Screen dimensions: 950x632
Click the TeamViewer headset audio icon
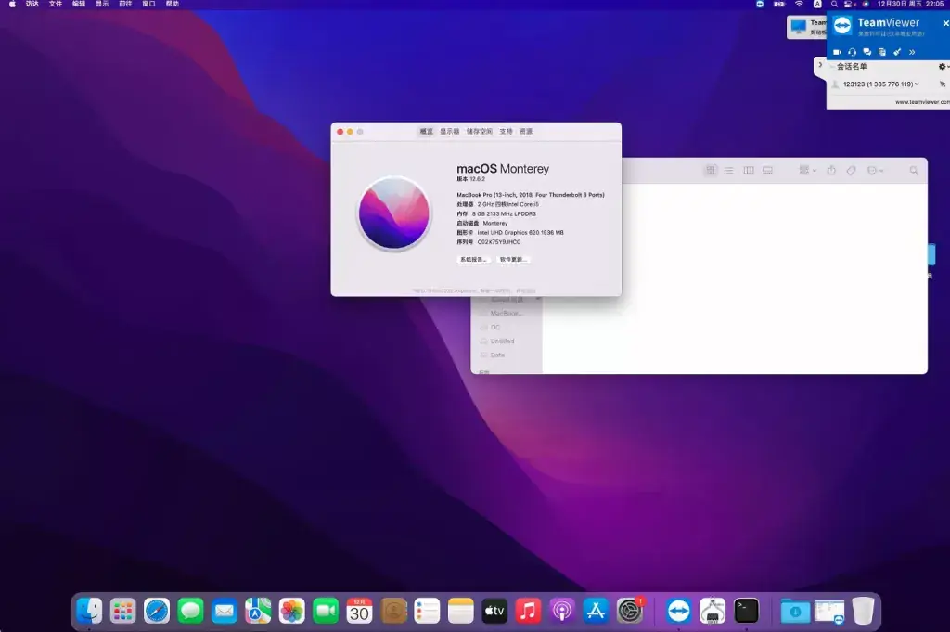click(x=852, y=52)
